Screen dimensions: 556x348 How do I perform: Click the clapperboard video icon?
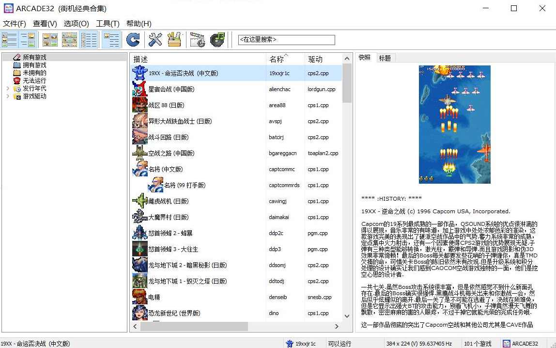pyautogui.click(x=197, y=40)
